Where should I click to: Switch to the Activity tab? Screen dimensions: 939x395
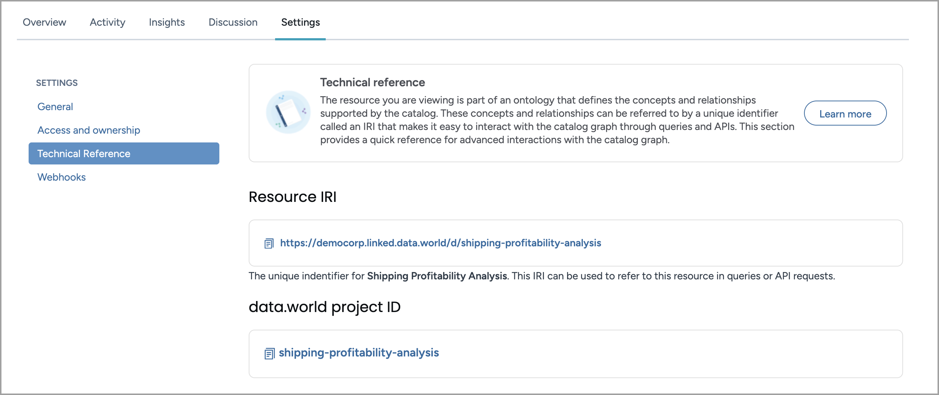coord(107,22)
